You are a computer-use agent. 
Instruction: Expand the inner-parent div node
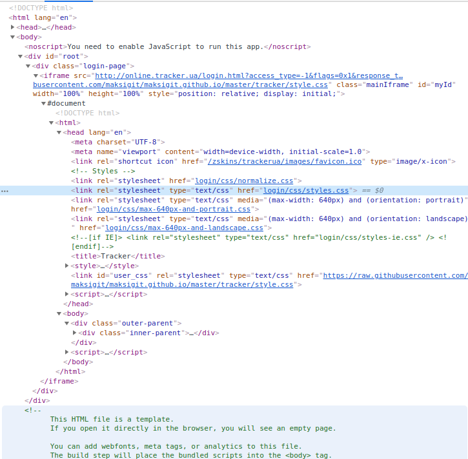point(75,333)
